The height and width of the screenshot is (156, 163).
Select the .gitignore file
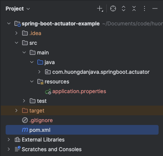(41, 121)
